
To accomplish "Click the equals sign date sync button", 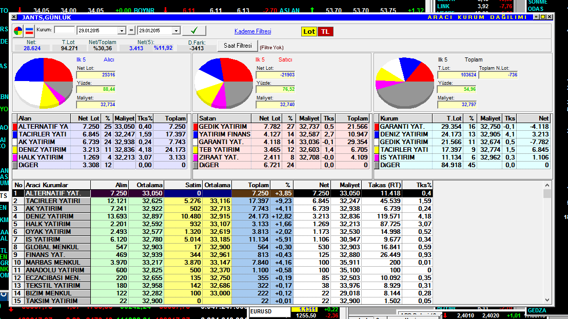I will (132, 31).
